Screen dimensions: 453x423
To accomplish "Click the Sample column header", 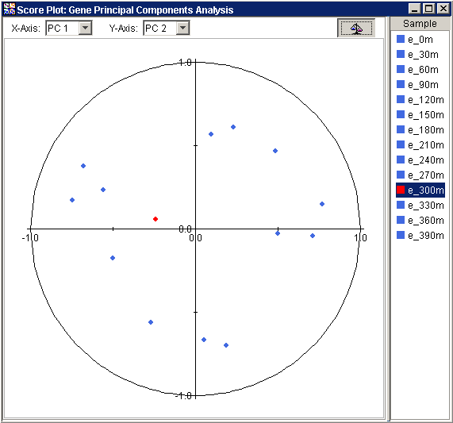I will 420,23.
